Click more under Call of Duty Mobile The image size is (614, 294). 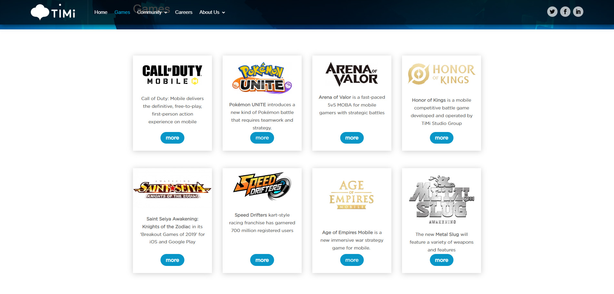click(172, 138)
